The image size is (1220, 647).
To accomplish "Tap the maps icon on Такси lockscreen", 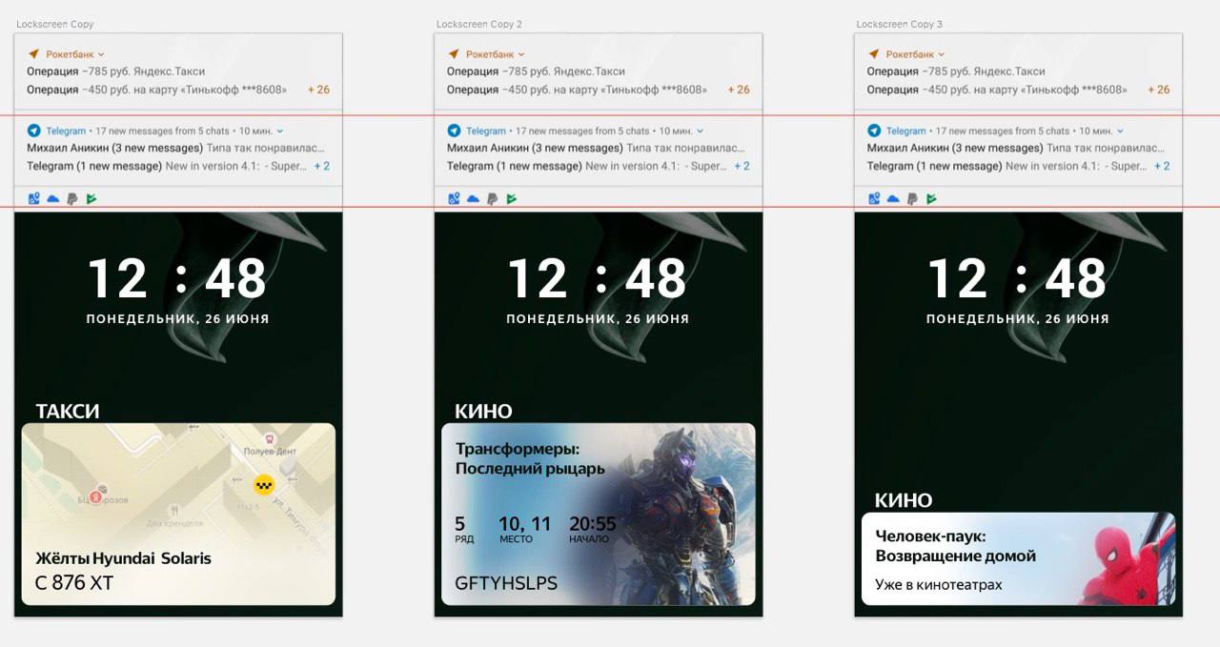I will 33,199.
